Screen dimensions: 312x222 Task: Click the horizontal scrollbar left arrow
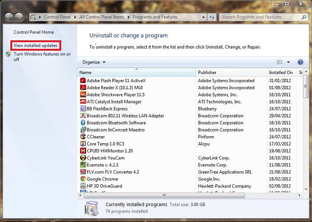(80, 195)
